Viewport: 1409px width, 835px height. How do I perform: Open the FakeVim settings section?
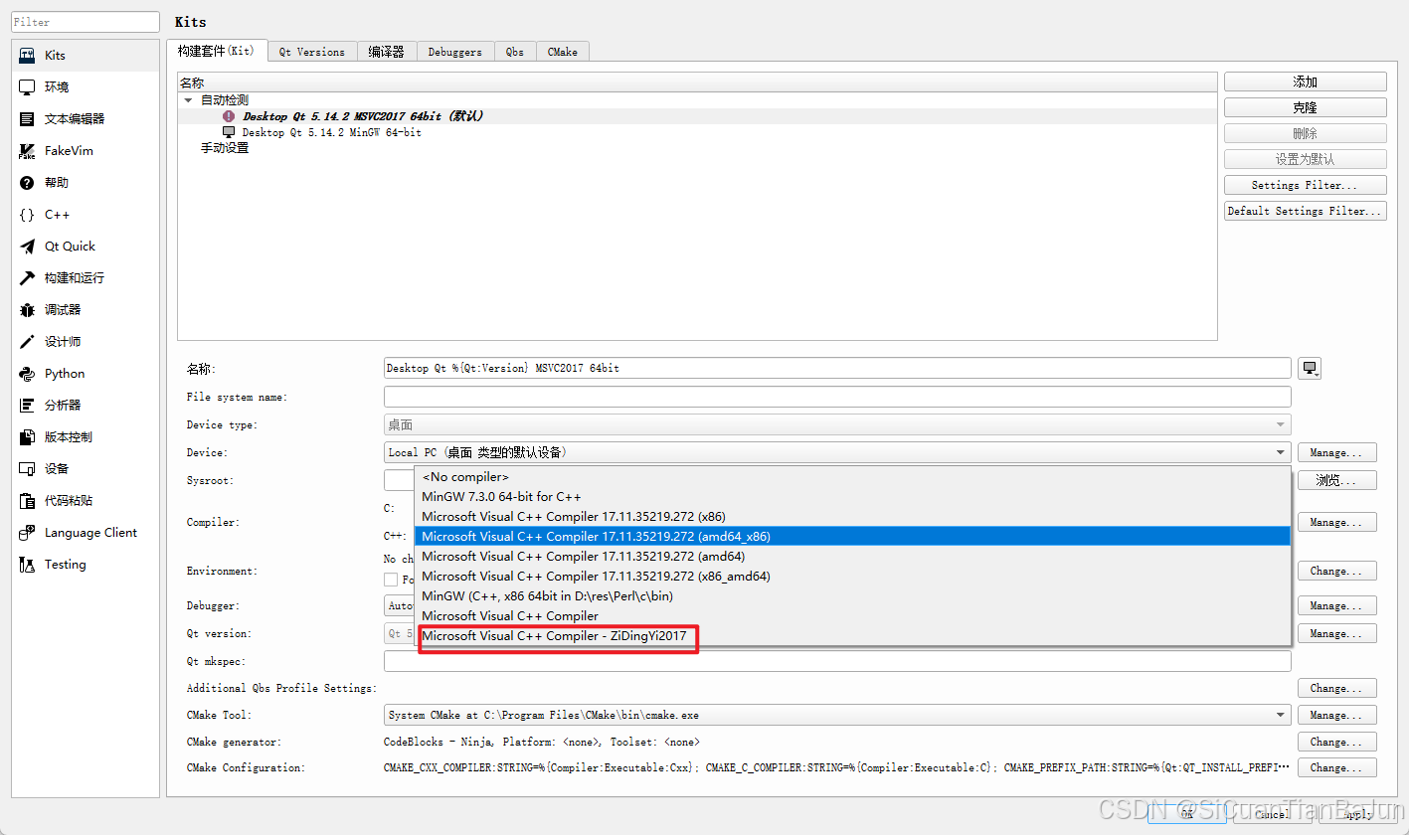coord(64,150)
